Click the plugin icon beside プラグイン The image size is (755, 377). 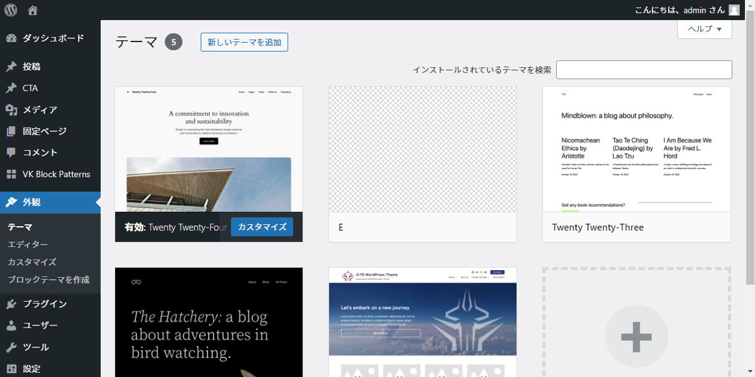(11, 304)
